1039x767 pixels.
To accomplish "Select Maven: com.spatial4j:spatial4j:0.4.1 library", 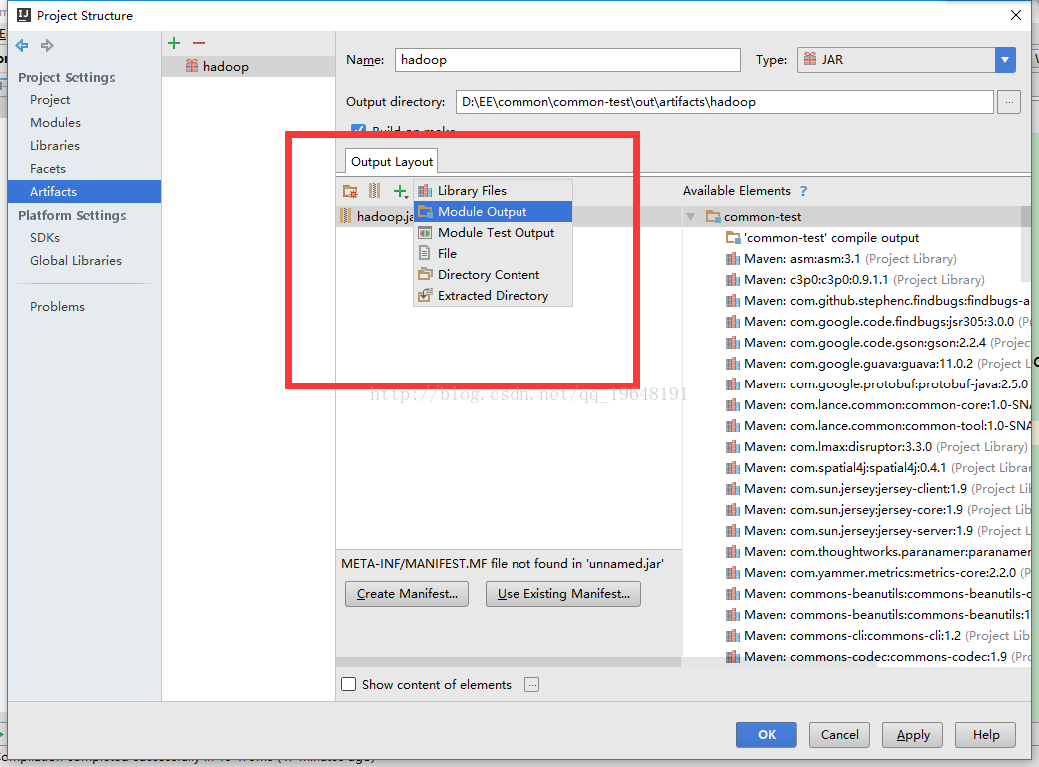I will pyautogui.click(x=878, y=468).
